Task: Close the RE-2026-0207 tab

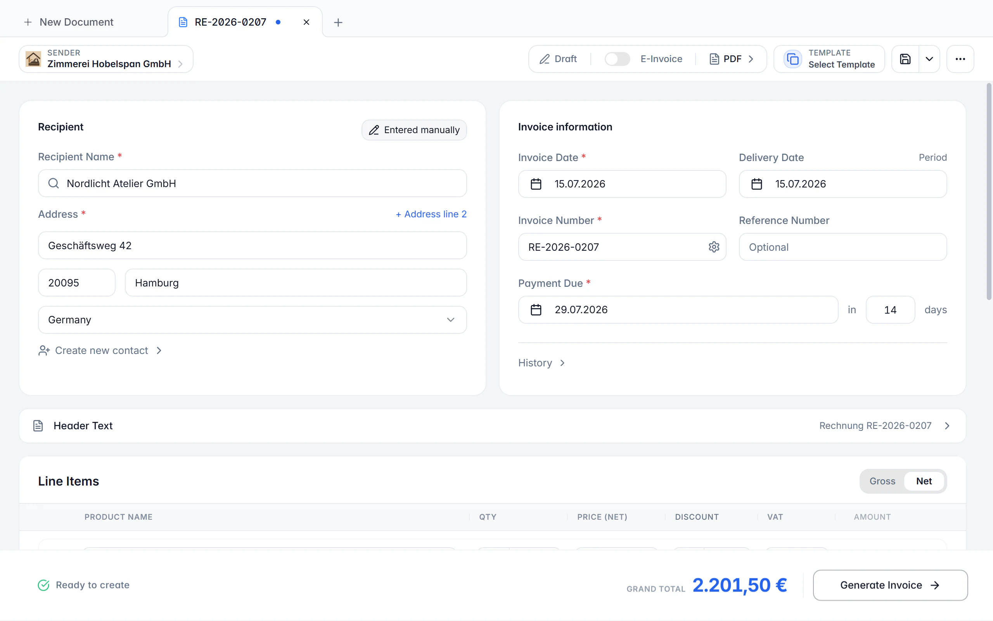Action: point(306,22)
